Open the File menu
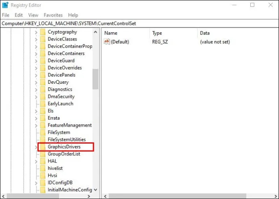 (x=6, y=15)
